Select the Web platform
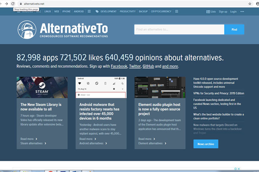Viewport: 259px width, 172px height. pyautogui.click(x=56, y=11)
